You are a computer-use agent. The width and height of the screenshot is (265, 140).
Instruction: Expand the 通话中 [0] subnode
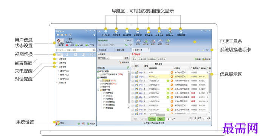point(58,71)
